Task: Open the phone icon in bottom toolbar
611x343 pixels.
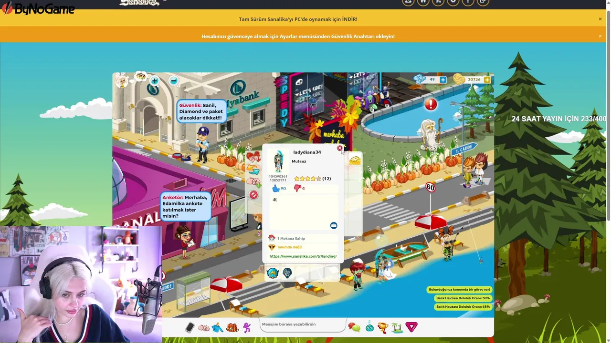Action: [x=190, y=327]
